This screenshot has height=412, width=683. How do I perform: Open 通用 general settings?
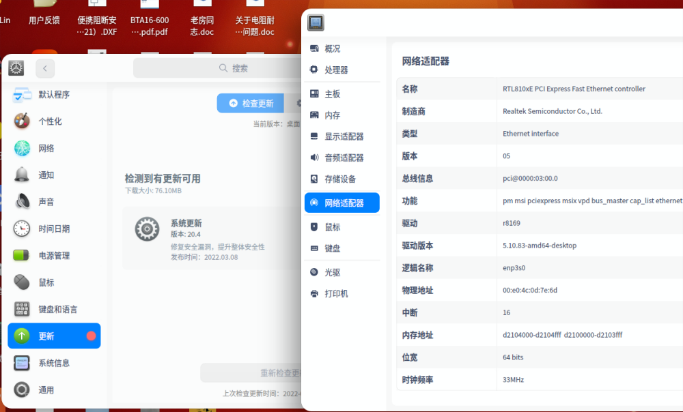(x=54, y=389)
